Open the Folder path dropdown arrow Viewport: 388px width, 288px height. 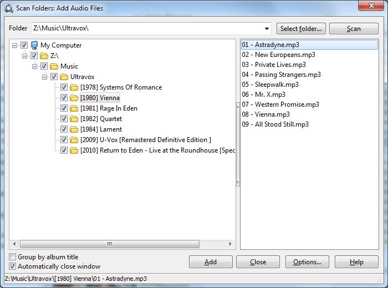click(267, 29)
